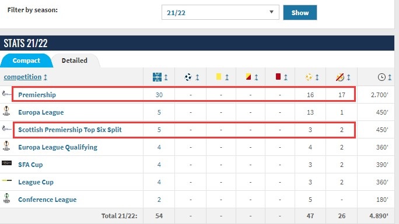Click the Show button

(300, 12)
